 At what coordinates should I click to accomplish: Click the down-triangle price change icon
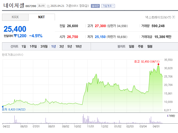[15, 36]
